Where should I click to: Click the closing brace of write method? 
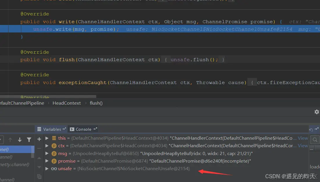[x=22, y=37]
